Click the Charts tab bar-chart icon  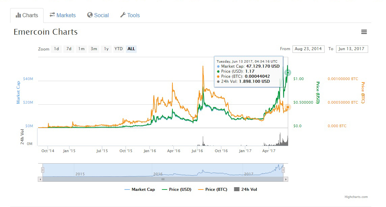click(x=18, y=15)
